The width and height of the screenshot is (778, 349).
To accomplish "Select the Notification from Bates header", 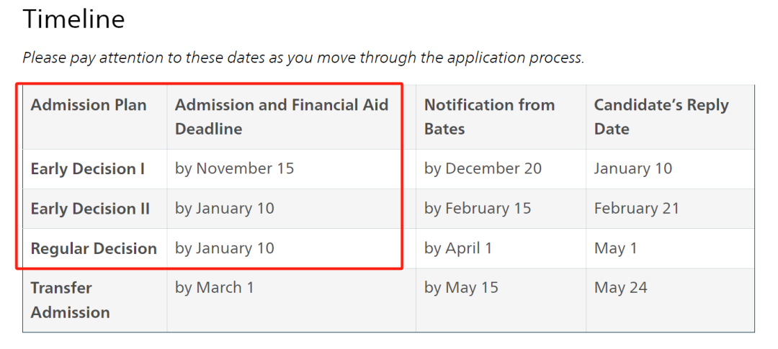I will [x=489, y=117].
